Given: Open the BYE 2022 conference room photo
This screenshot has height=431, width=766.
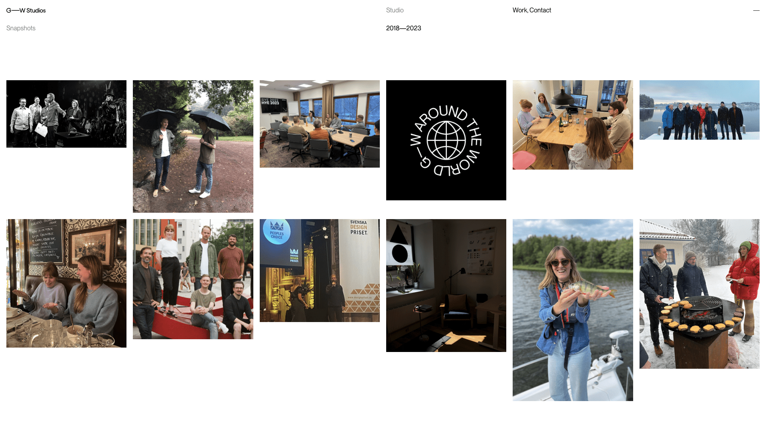Looking at the screenshot, I should pos(320,124).
